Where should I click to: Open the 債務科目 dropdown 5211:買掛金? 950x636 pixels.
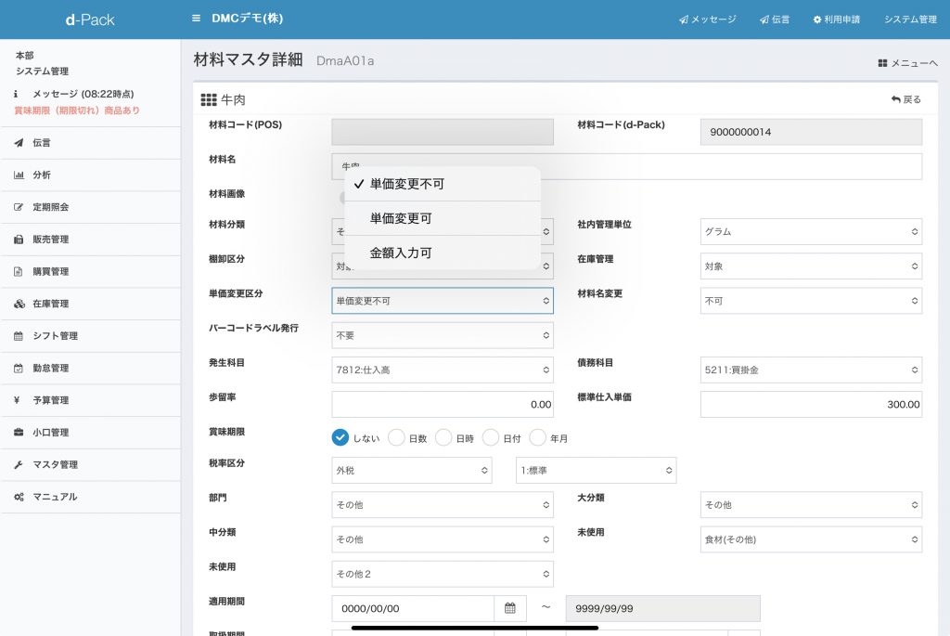(811, 370)
